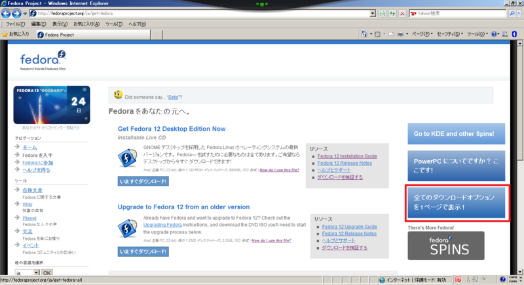524x285 pixels.
Task: Open the ページ(P) command menu
Action: [x=422, y=34]
